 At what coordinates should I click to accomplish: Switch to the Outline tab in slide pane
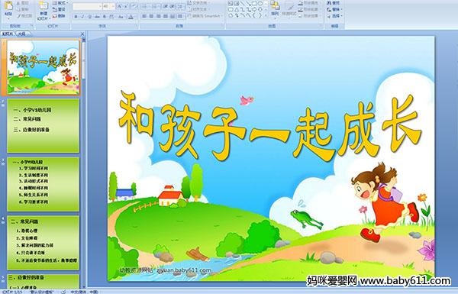point(22,34)
